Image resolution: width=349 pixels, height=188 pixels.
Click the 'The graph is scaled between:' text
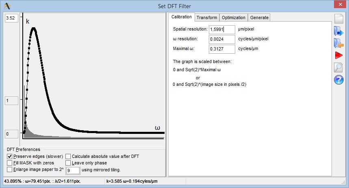pos(202,61)
